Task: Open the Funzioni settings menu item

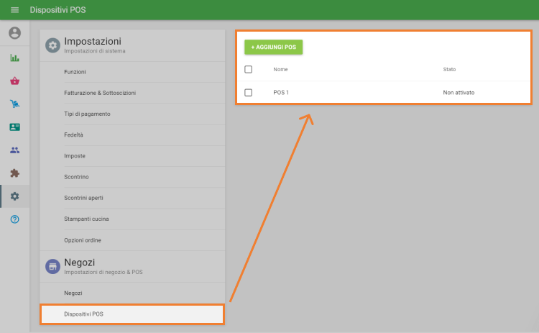Action: tap(75, 72)
